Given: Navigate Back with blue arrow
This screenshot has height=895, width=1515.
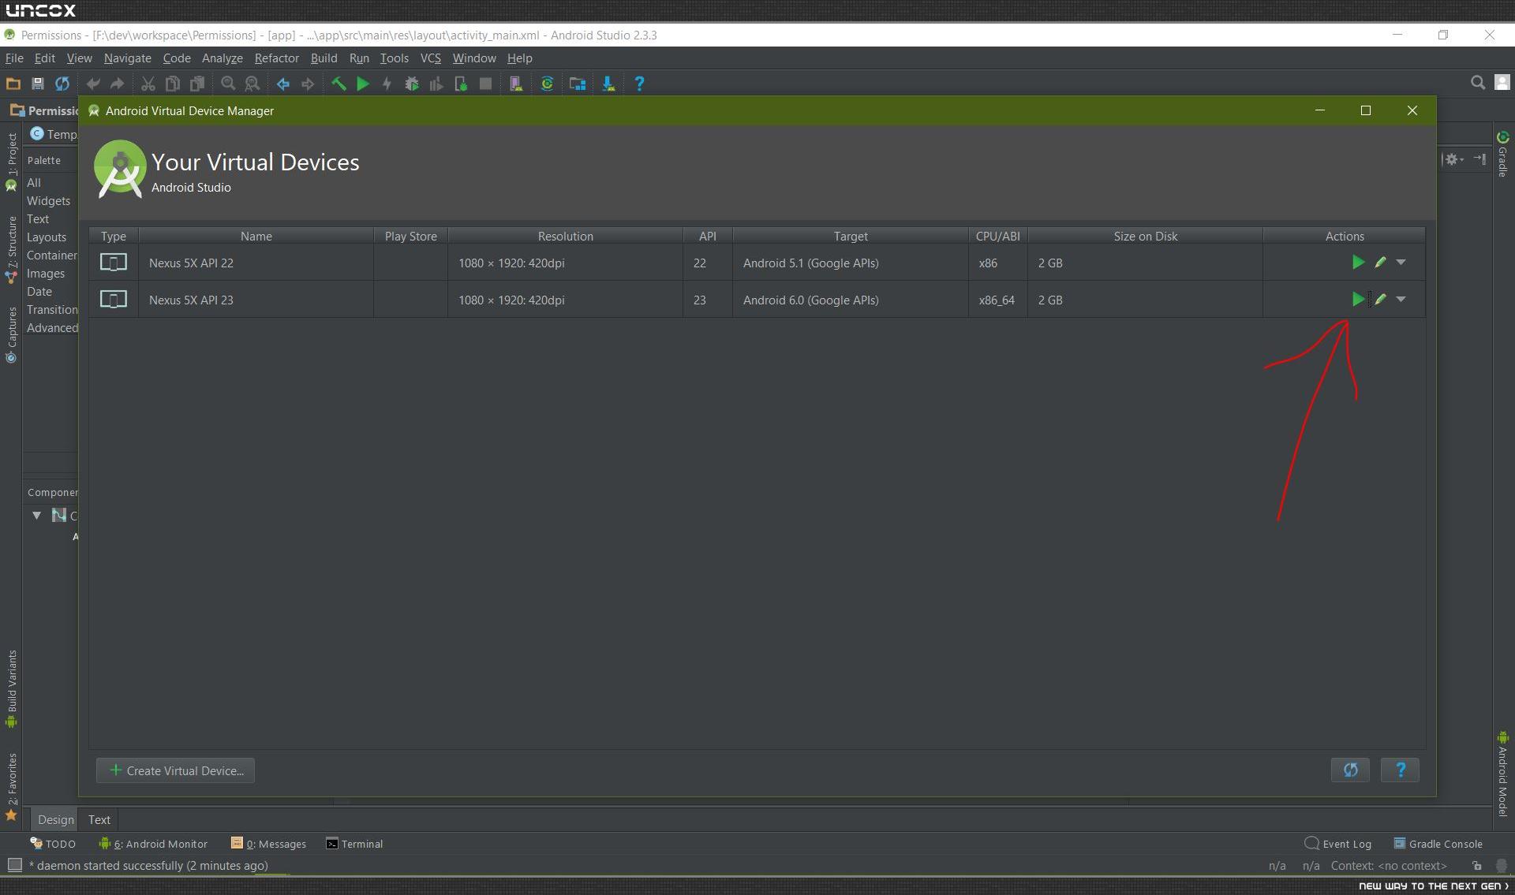Looking at the screenshot, I should [282, 84].
